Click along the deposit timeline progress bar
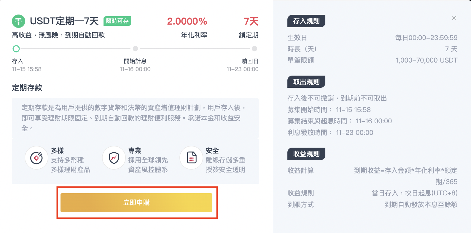The height and width of the screenshot is (233, 471). 74,49
